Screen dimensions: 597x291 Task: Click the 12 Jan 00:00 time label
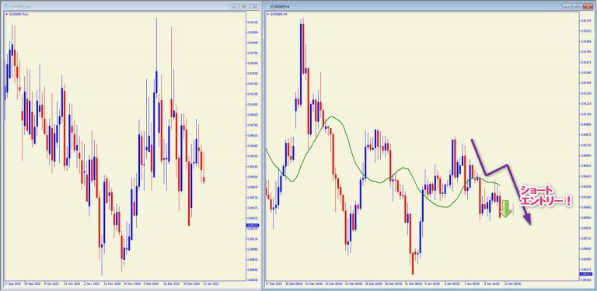coord(513,283)
